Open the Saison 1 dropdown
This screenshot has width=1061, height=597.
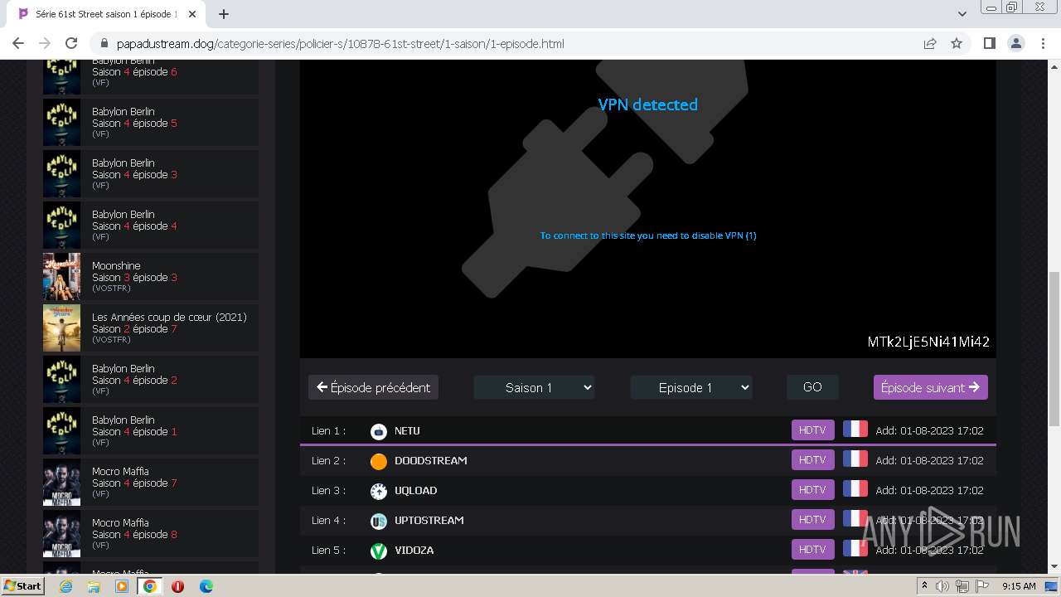point(535,387)
